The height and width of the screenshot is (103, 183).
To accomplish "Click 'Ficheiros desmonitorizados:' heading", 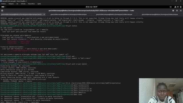I will pos(12,47).
